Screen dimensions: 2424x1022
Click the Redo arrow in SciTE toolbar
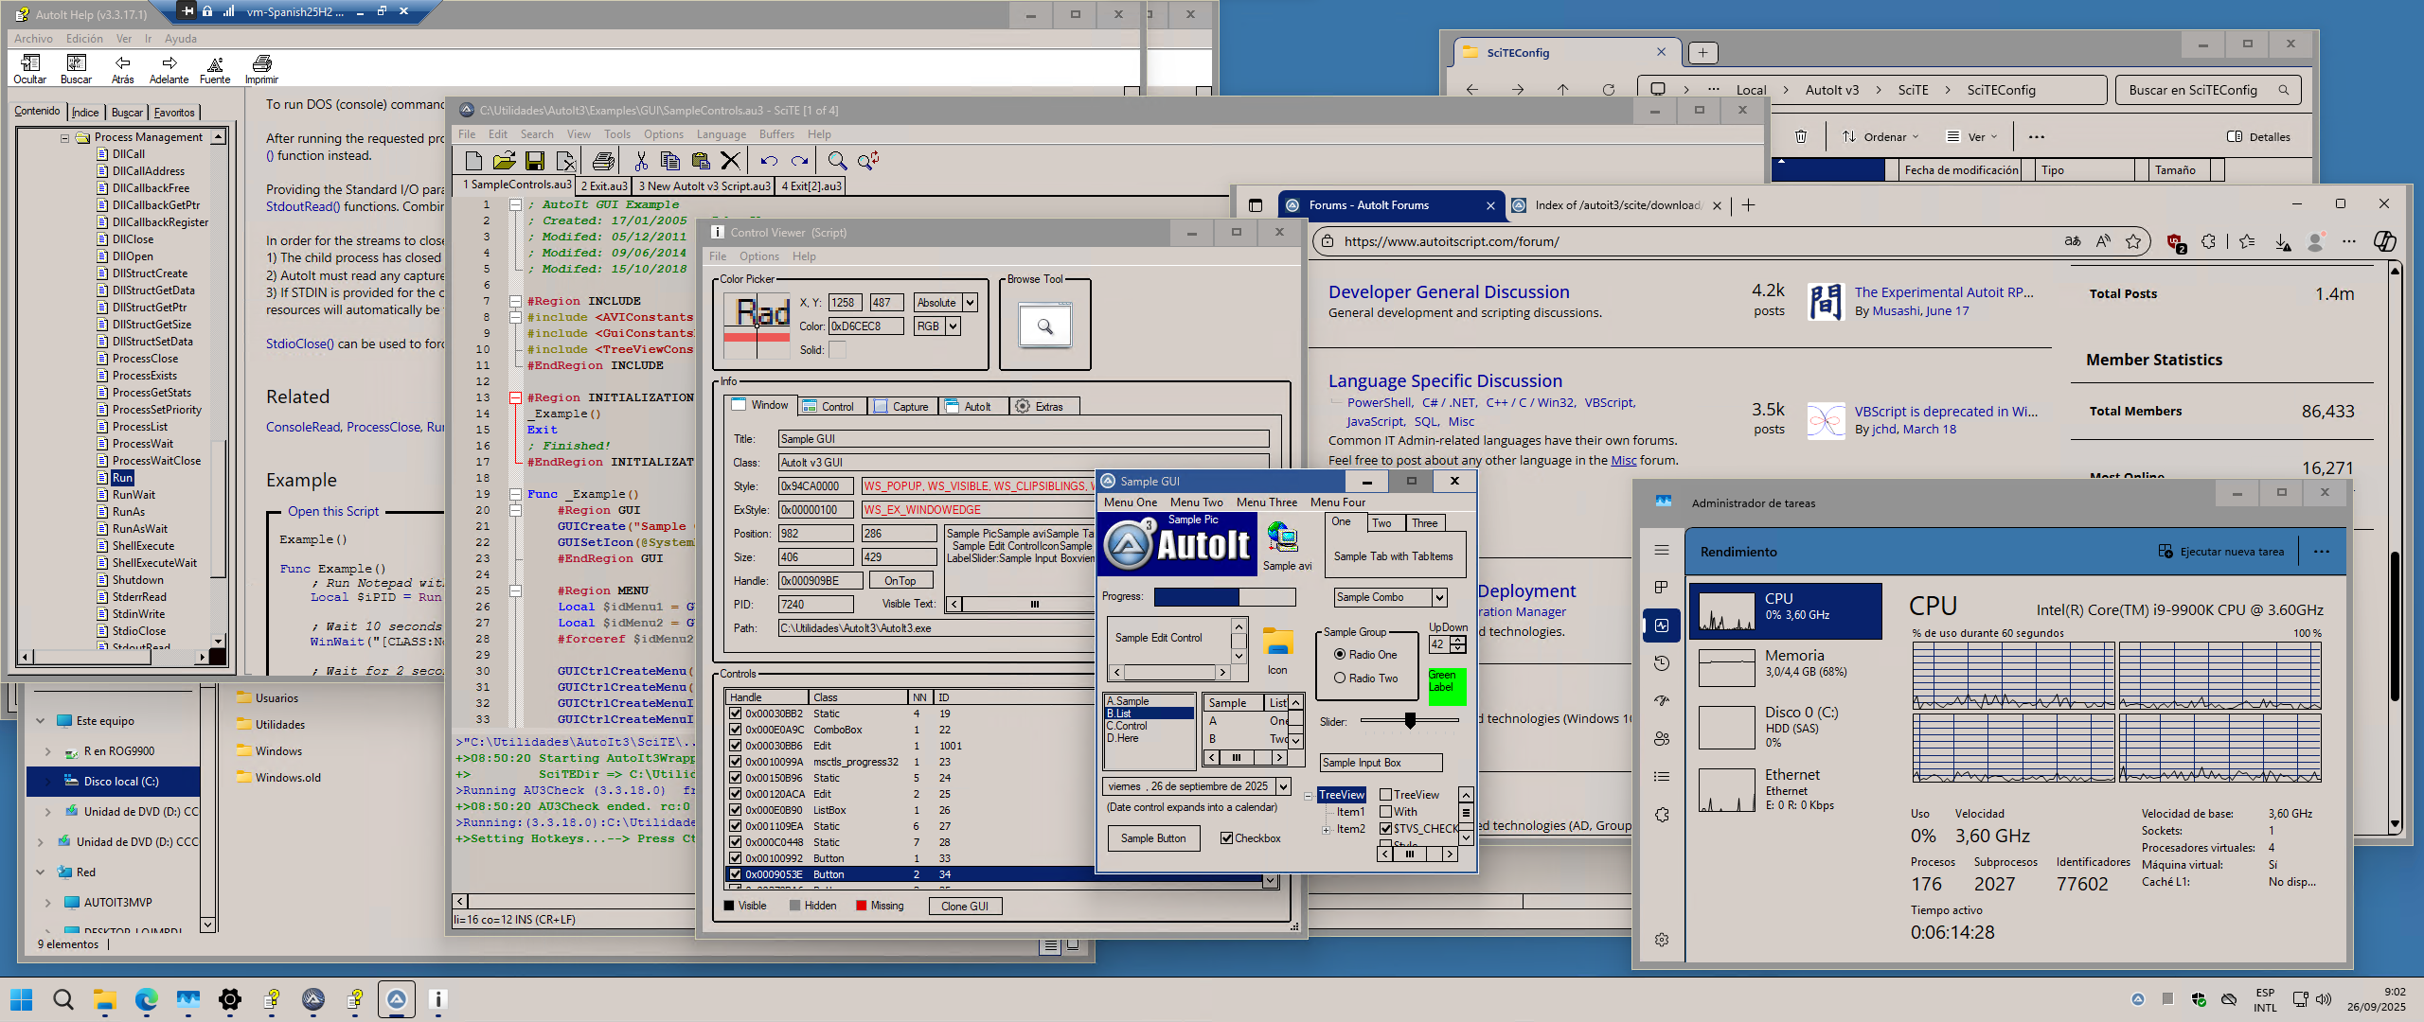pyautogui.click(x=800, y=161)
